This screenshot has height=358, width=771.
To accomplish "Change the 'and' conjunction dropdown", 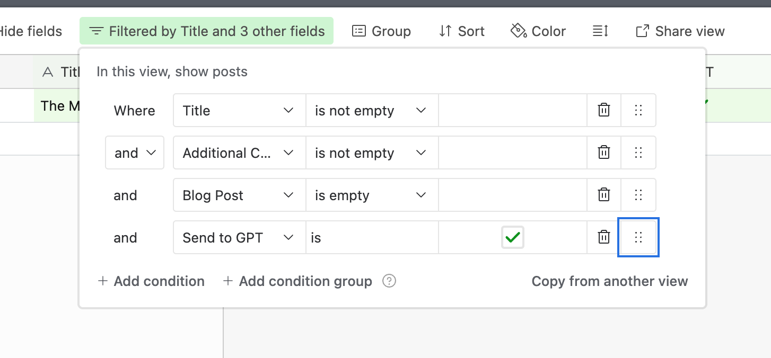I will coord(135,153).
